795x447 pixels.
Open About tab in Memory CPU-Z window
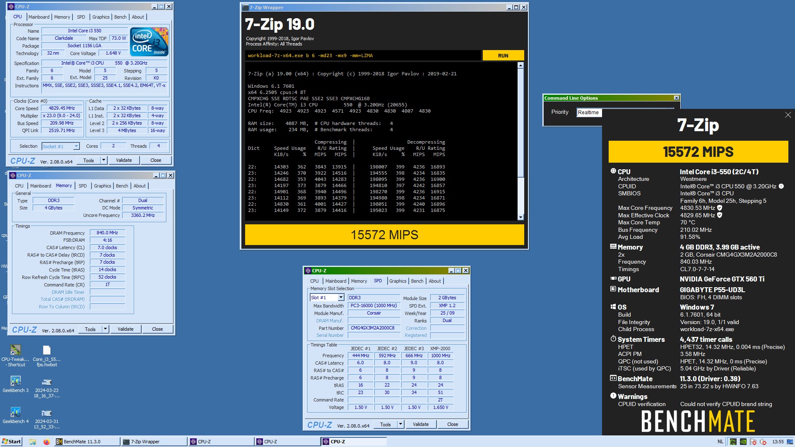tap(140, 186)
